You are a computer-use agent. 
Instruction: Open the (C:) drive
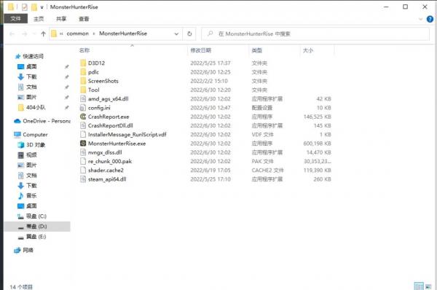pos(36,216)
